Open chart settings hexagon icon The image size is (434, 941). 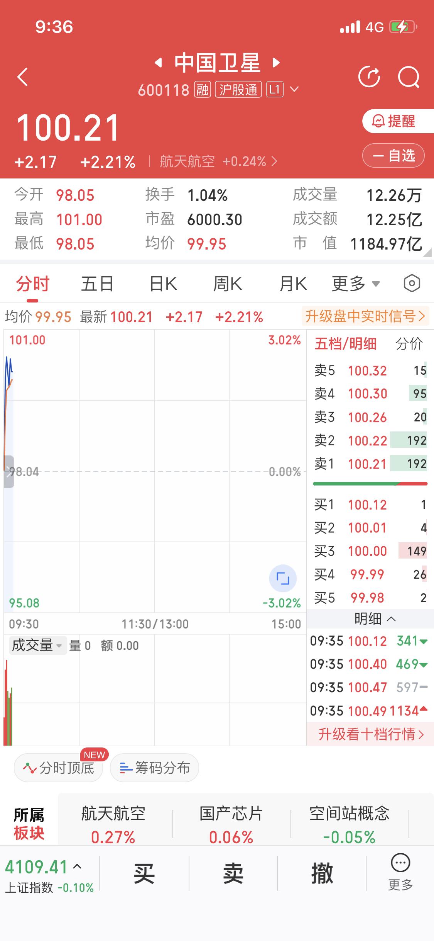tap(412, 284)
